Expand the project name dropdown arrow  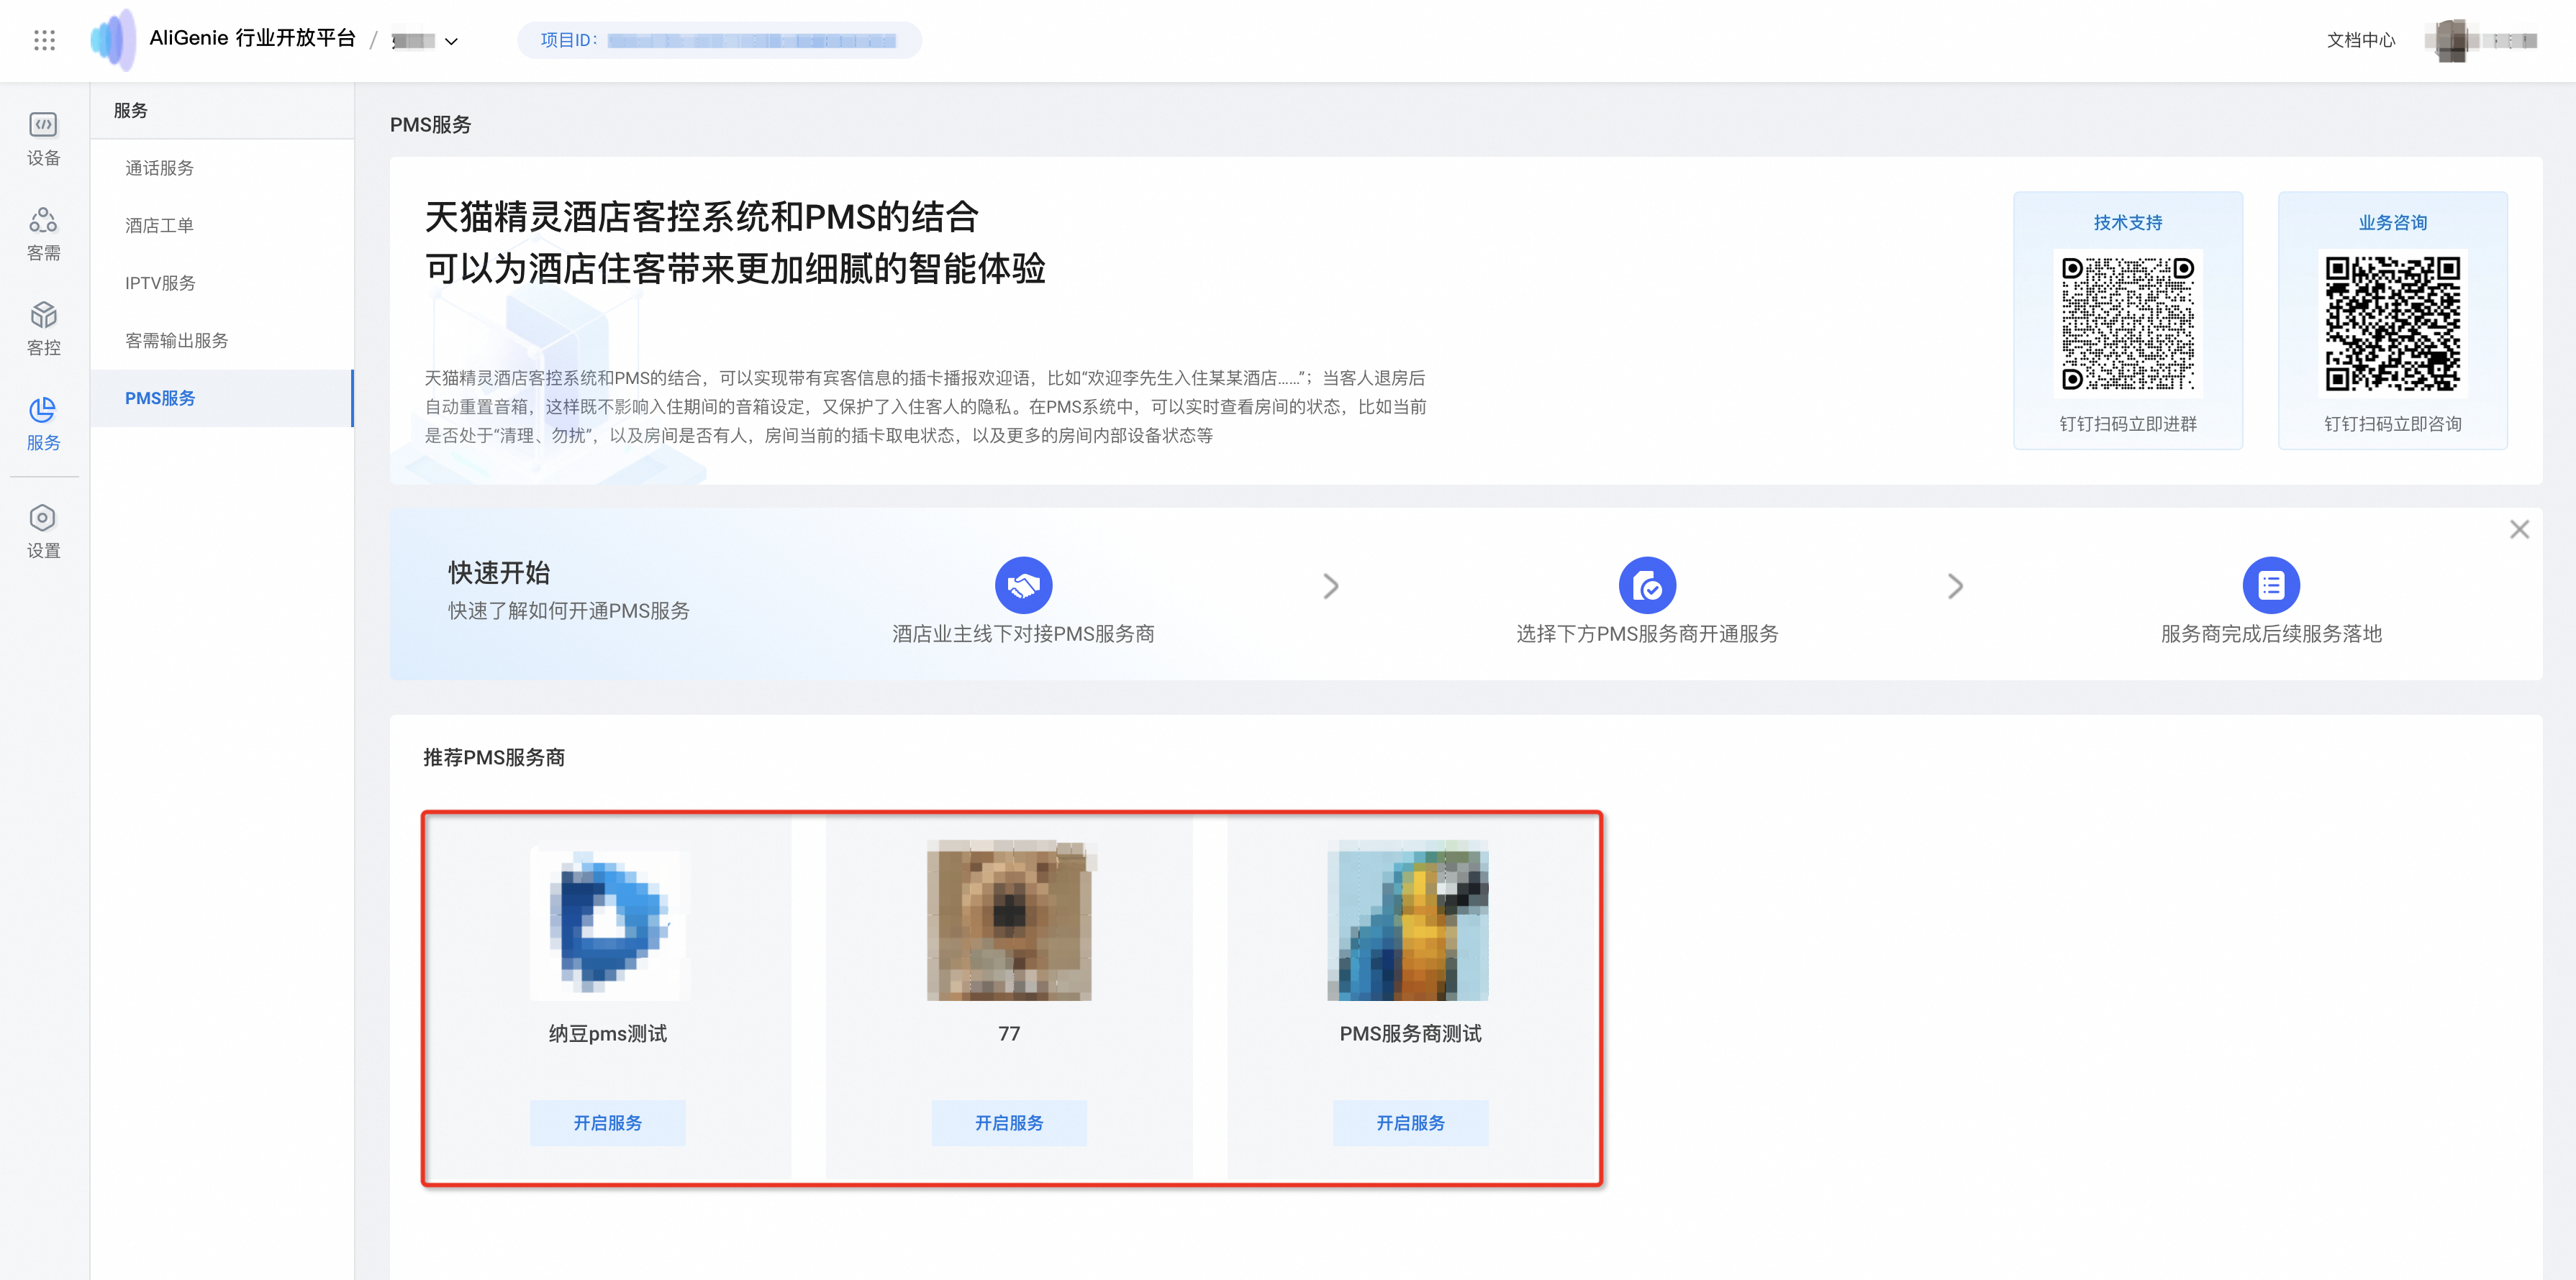tap(451, 41)
